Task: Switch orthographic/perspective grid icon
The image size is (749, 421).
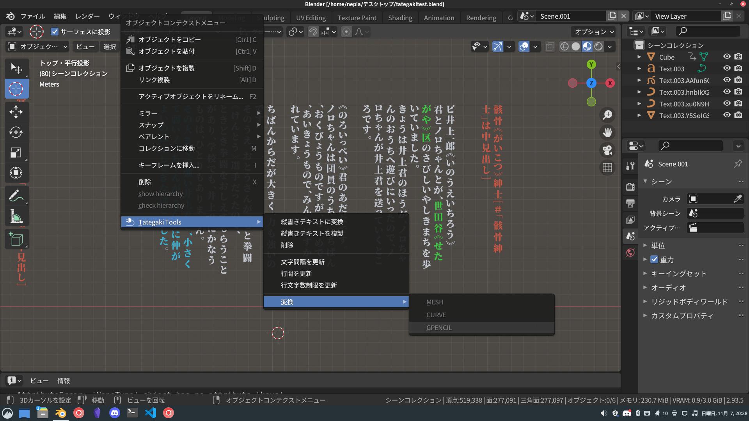Action: point(607,168)
